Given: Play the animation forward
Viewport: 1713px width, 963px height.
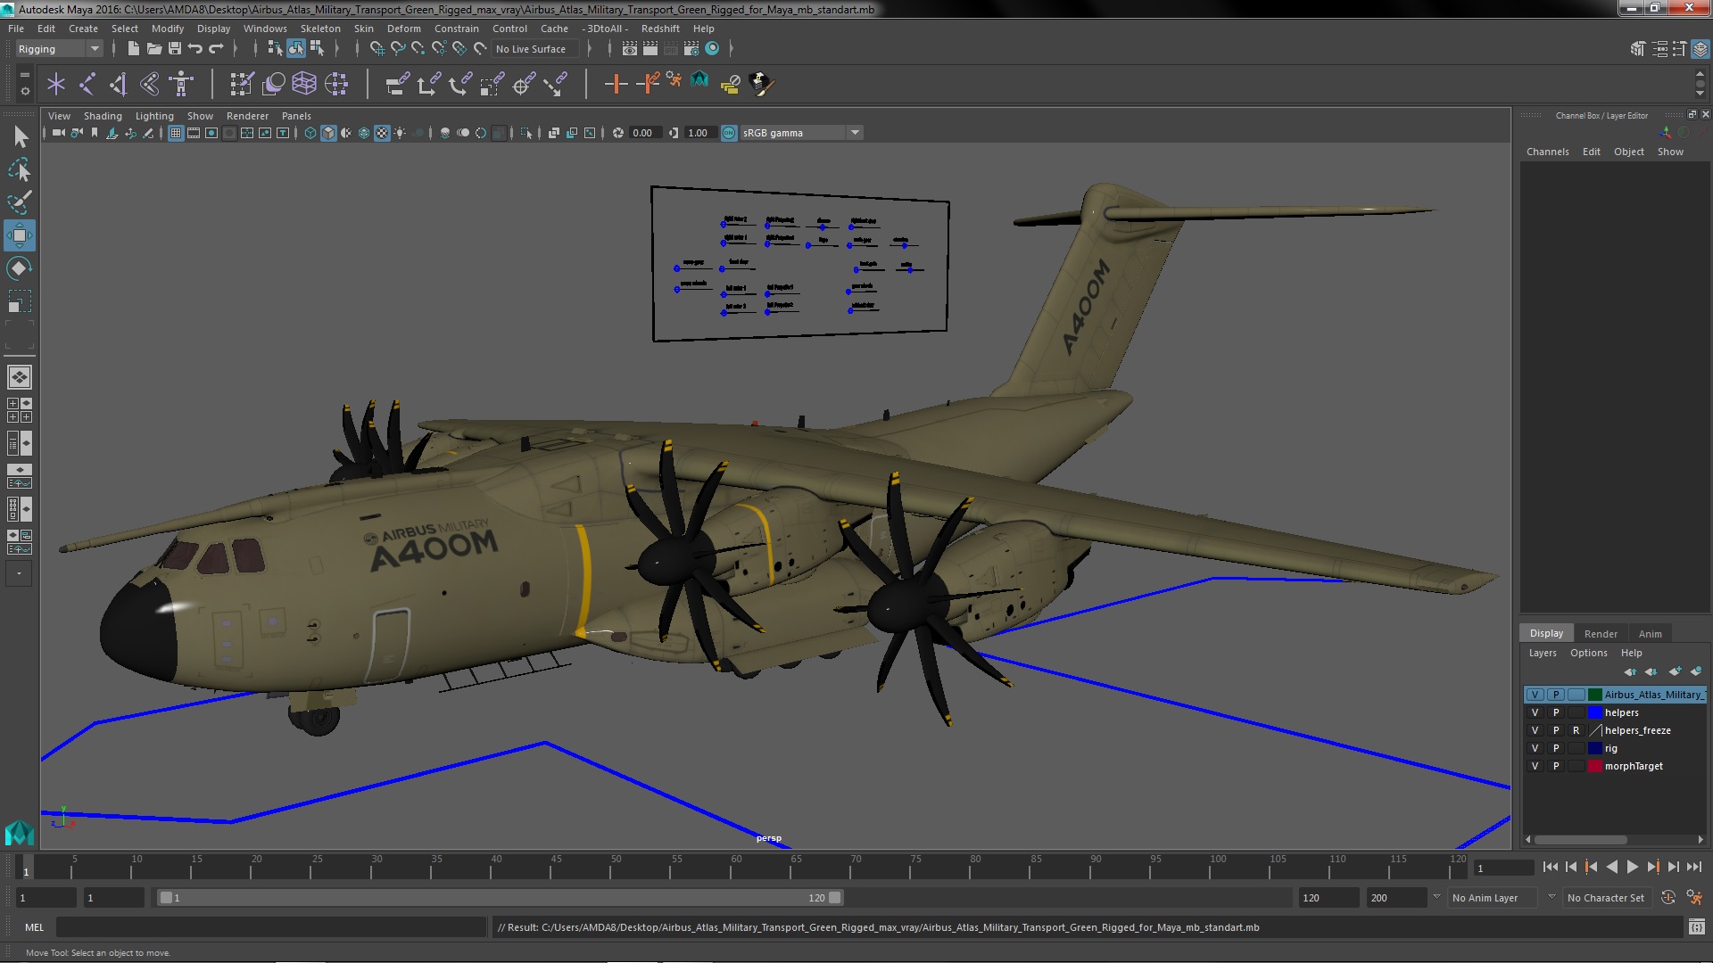Looking at the screenshot, I should coord(1632,867).
